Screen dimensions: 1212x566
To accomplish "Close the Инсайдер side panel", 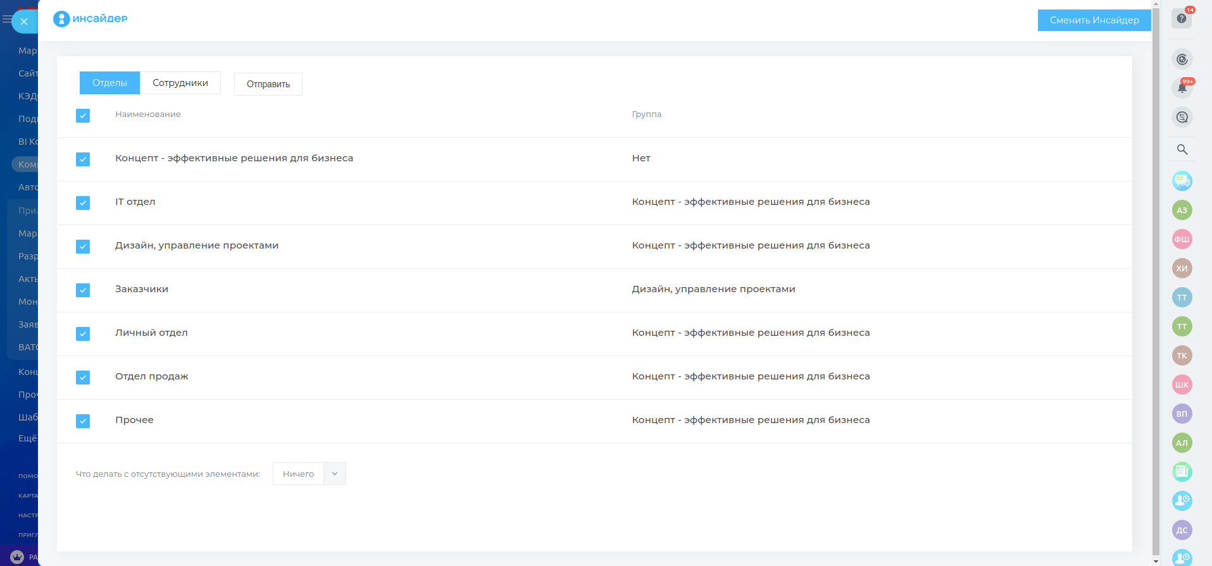I will (x=24, y=22).
